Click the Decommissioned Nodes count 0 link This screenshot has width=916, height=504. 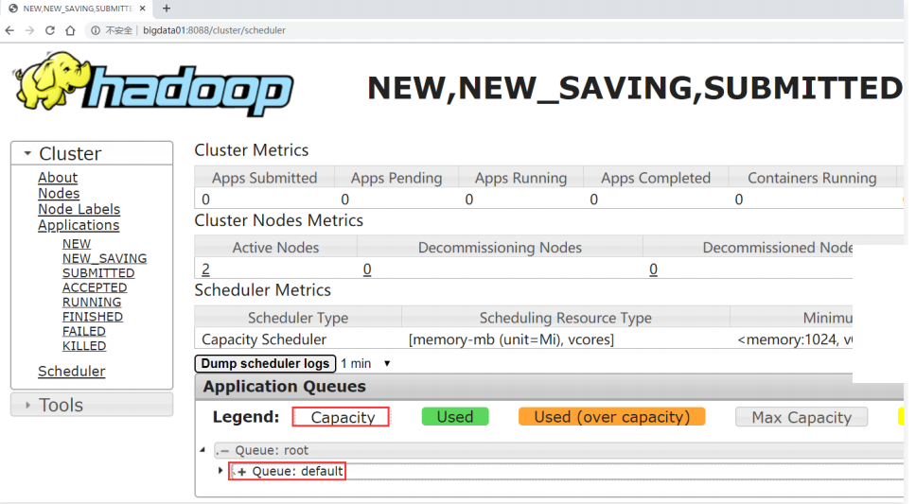[653, 269]
